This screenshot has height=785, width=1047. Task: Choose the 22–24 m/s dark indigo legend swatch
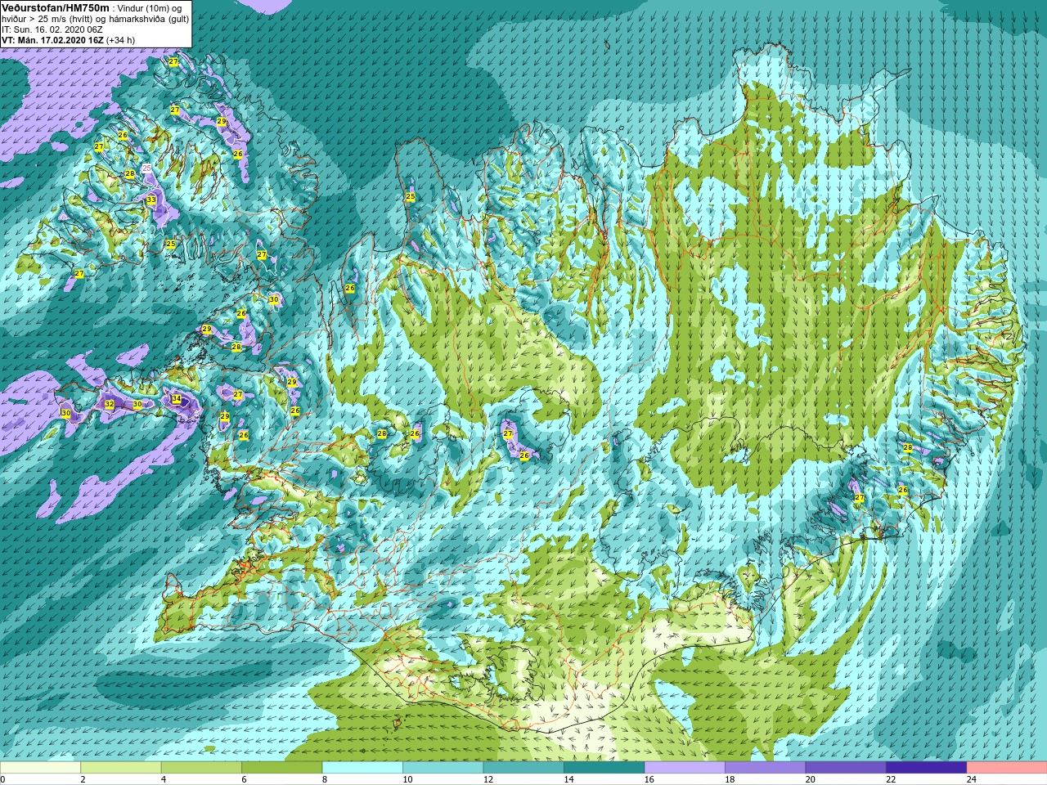pos(926,768)
